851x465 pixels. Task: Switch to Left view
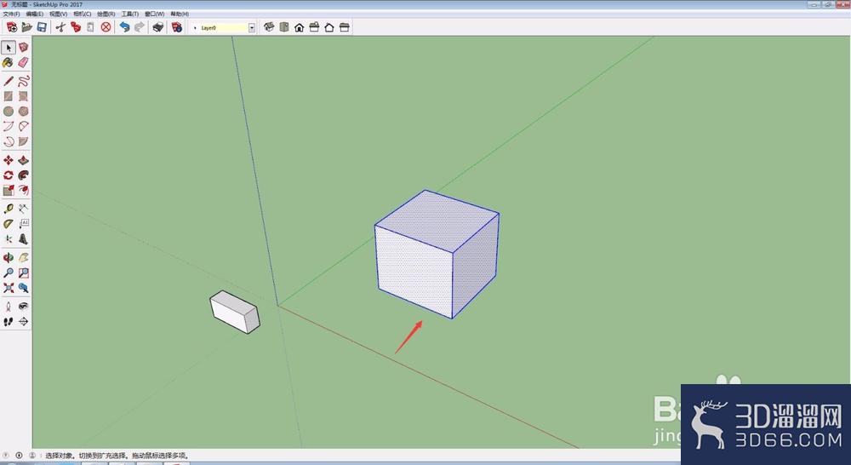click(344, 27)
